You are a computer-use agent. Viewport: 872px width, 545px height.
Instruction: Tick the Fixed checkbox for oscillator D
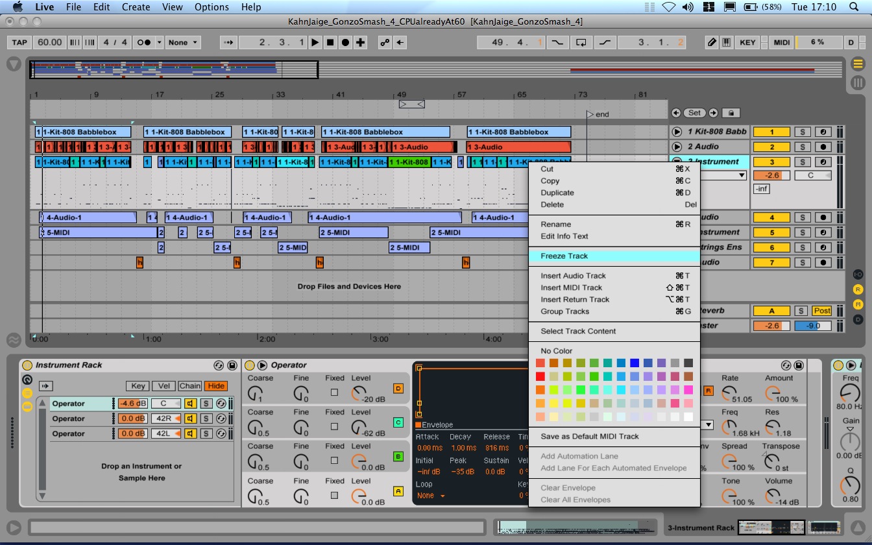pos(334,393)
